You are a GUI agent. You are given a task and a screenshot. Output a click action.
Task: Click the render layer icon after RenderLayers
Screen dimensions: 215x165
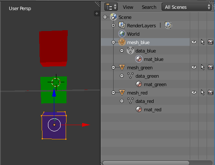(x=168, y=25)
